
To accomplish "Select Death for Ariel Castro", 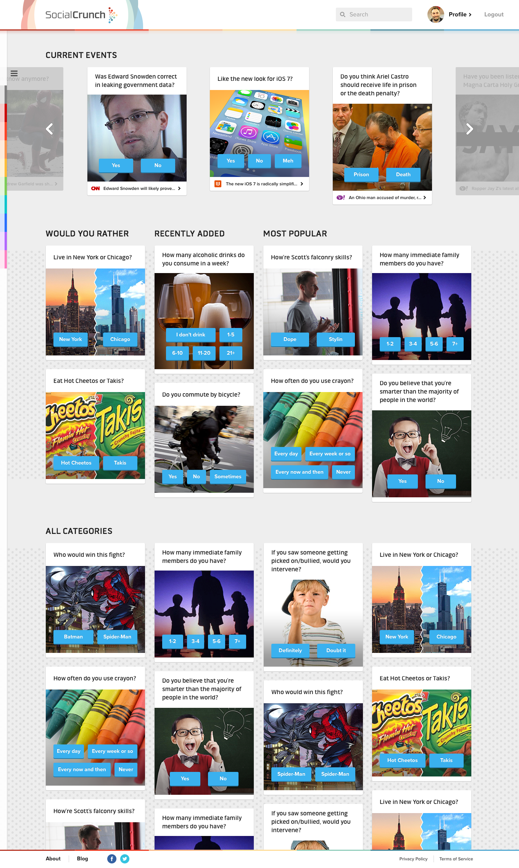I will point(403,175).
